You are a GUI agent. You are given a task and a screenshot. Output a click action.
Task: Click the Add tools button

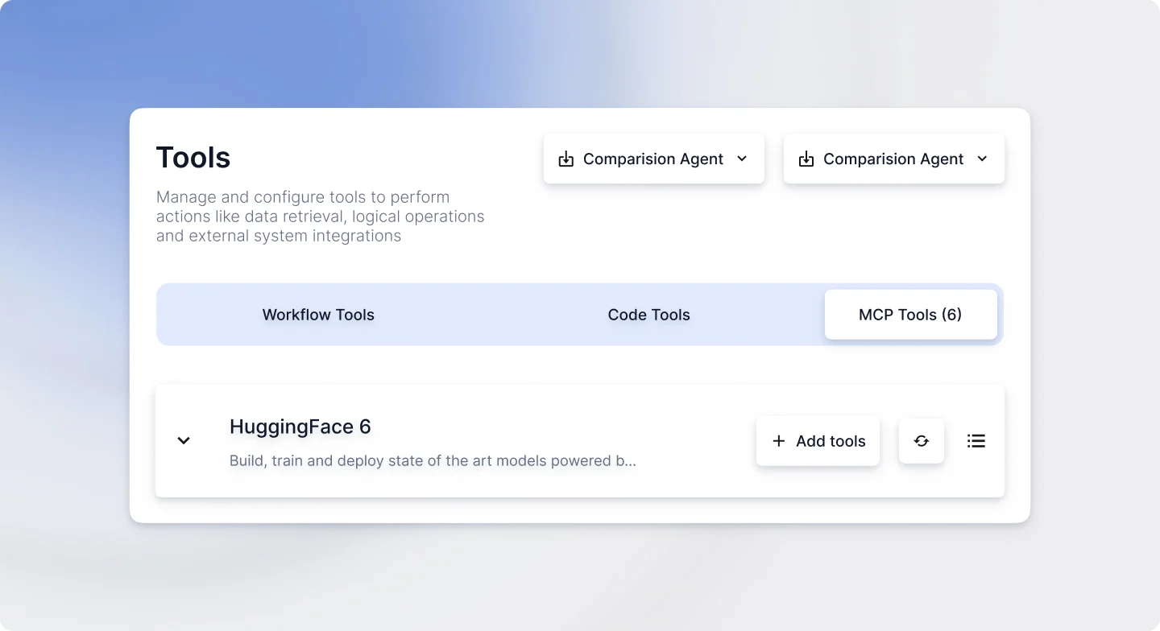818,441
